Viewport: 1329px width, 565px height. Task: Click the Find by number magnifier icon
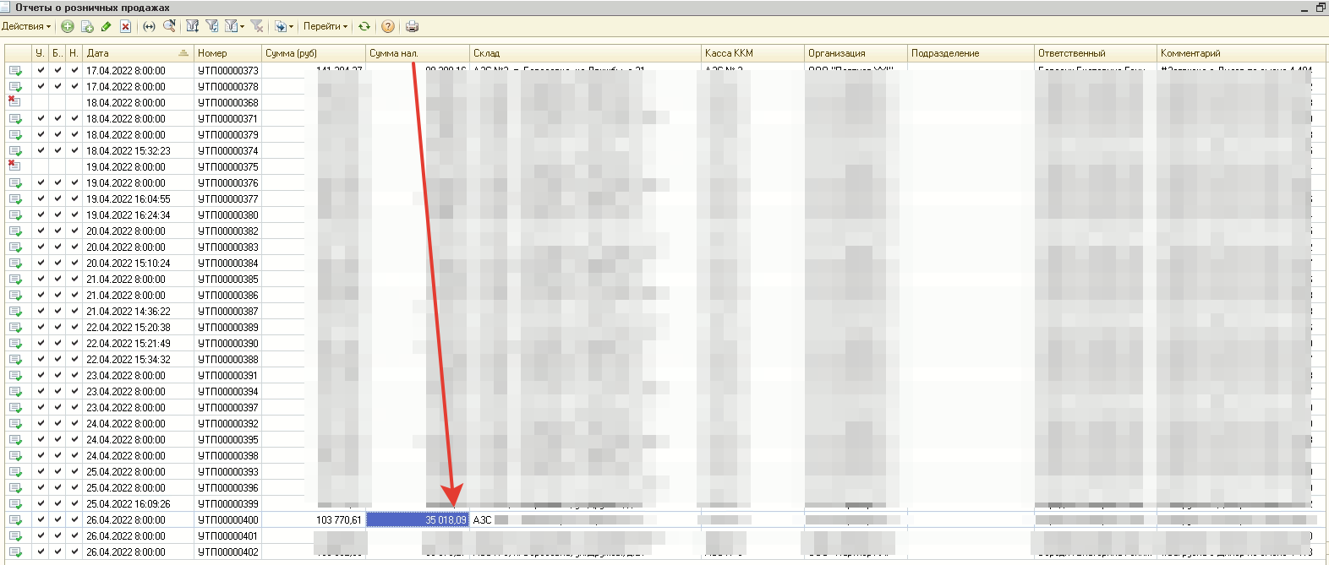click(x=169, y=26)
